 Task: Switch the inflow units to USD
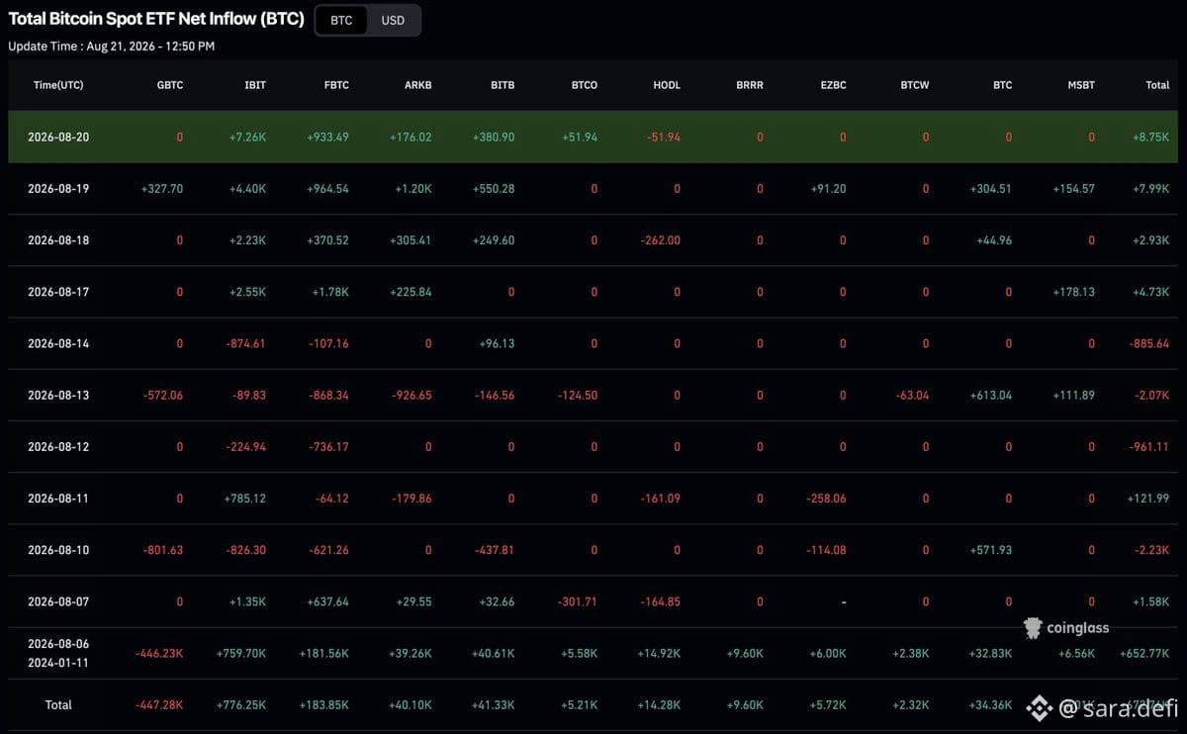(x=393, y=20)
